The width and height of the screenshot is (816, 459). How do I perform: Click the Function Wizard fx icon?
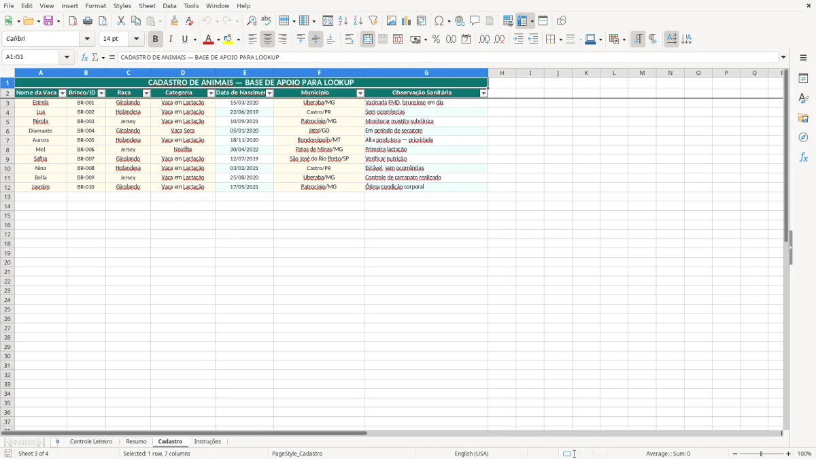[x=85, y=58]
